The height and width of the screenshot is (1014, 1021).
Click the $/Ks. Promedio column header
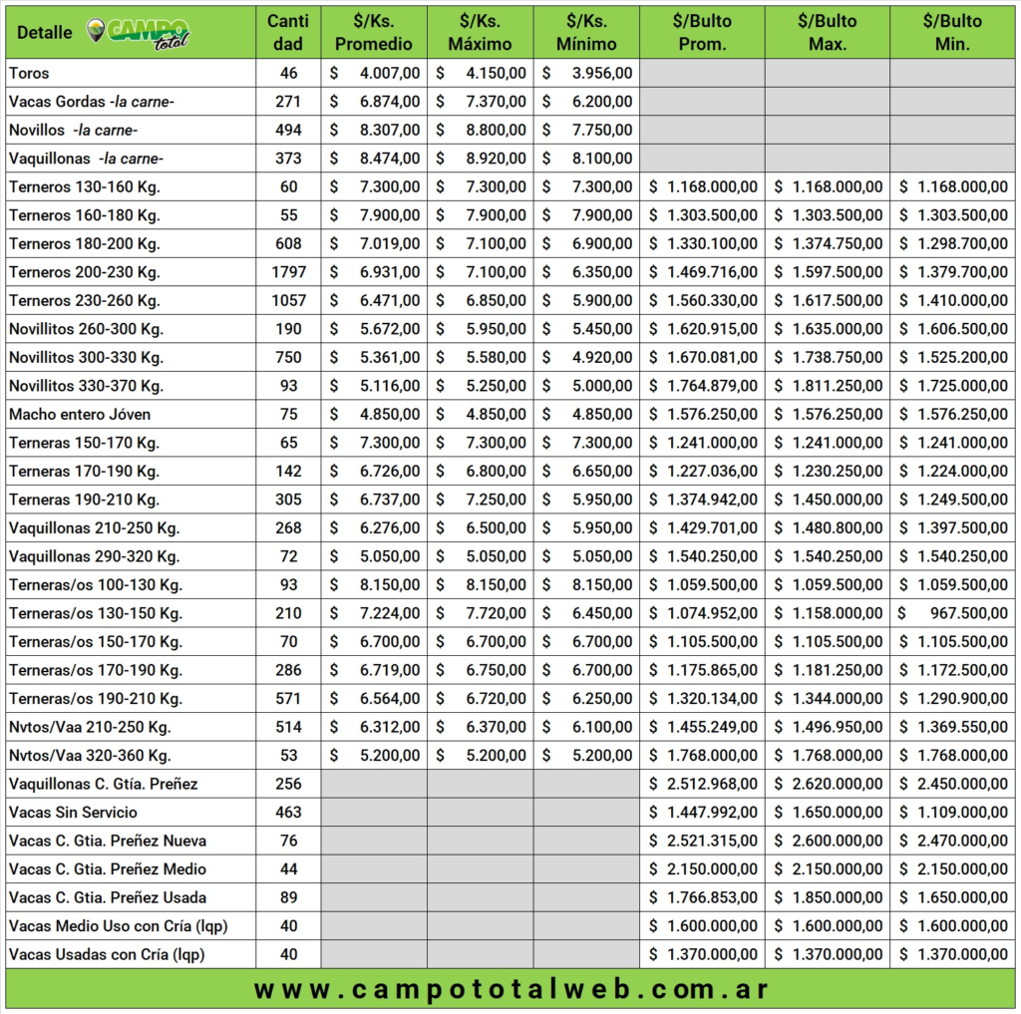pyautogui.click(x=374, y=32)
